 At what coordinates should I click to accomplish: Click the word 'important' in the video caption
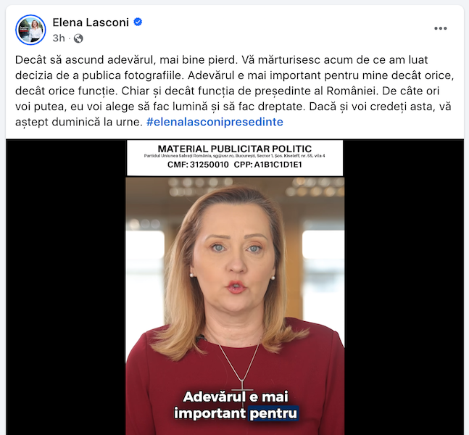click(210, 413)
